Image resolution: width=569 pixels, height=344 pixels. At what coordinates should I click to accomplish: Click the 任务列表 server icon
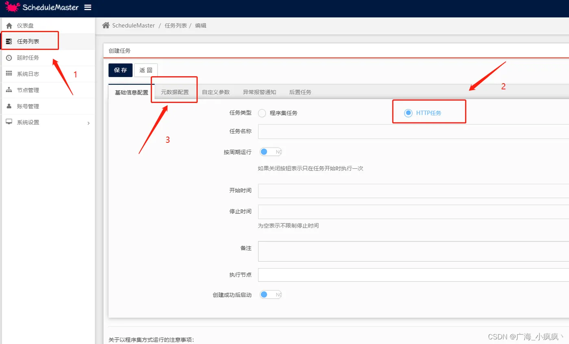pyautogui.click(x=9, y=41)
